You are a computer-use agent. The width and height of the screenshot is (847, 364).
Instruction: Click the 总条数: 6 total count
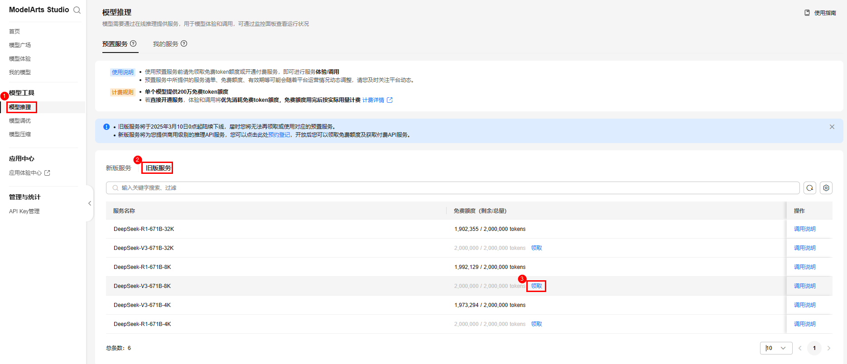(119, 348)
